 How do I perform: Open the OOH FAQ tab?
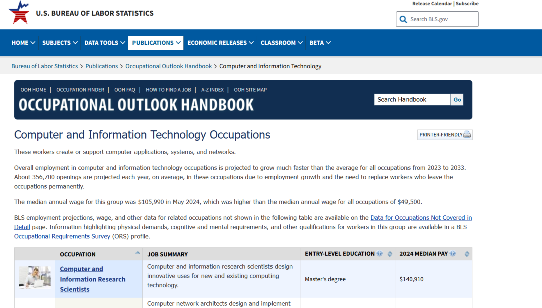(125, 90)
